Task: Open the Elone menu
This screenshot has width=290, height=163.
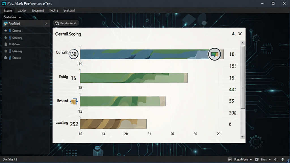Action: click(x=8, y=10)
